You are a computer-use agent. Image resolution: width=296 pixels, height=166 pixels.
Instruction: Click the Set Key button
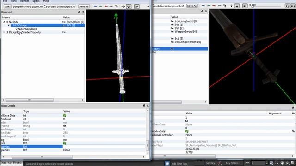tap(210, 163)
